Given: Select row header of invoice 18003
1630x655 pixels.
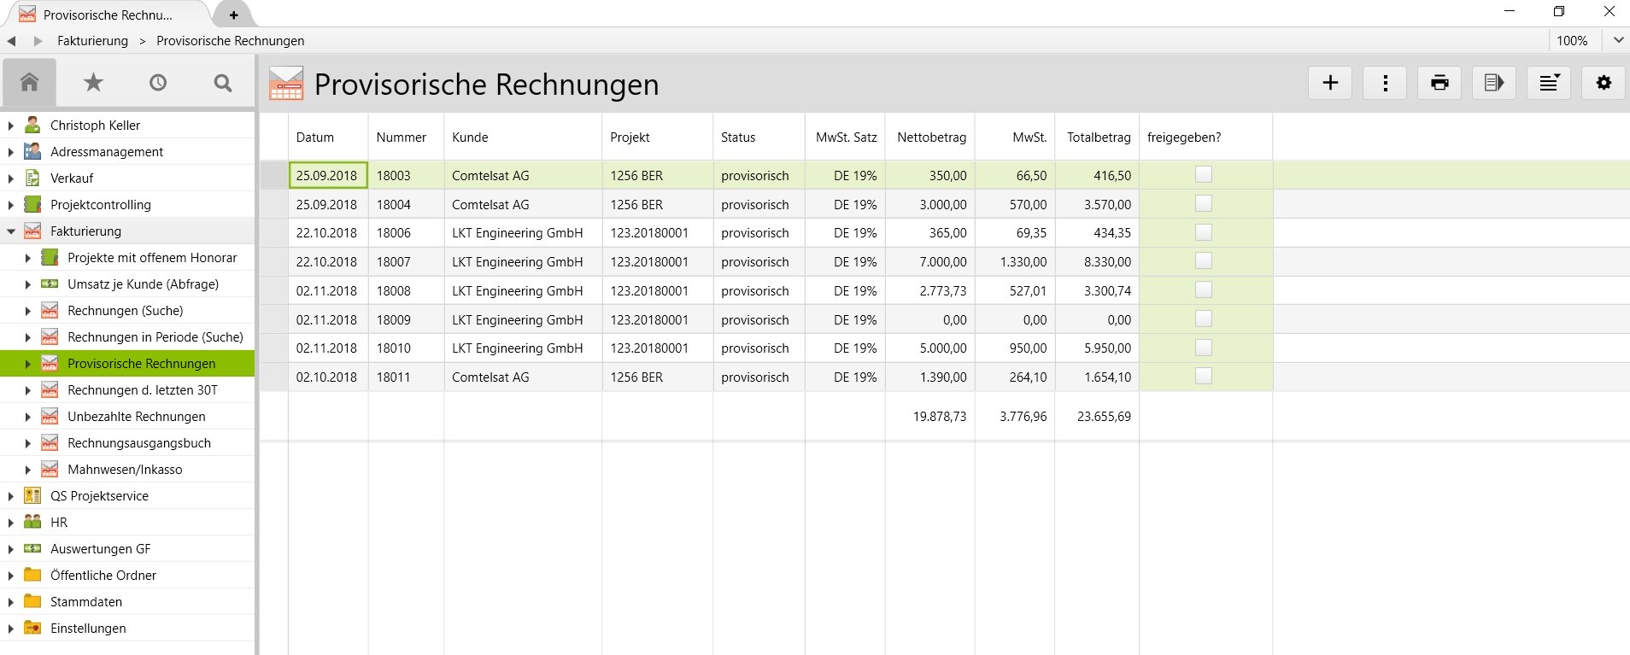Looking at the screenshot, I should click(274, 175).
